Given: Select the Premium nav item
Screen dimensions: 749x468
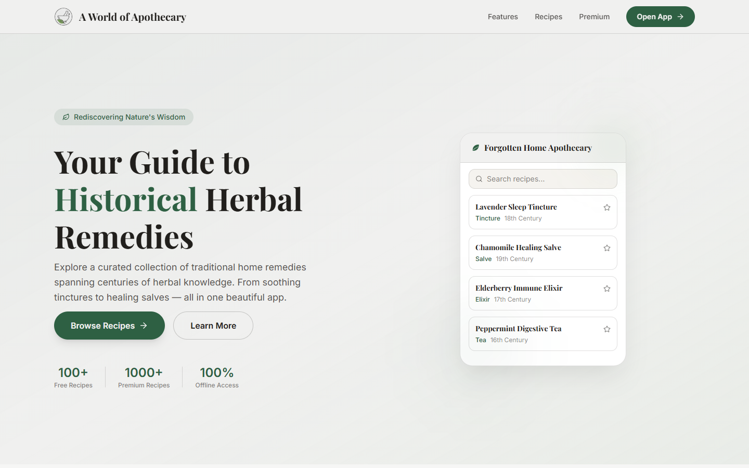Looking at the screenshot, I should coord(594,17).
